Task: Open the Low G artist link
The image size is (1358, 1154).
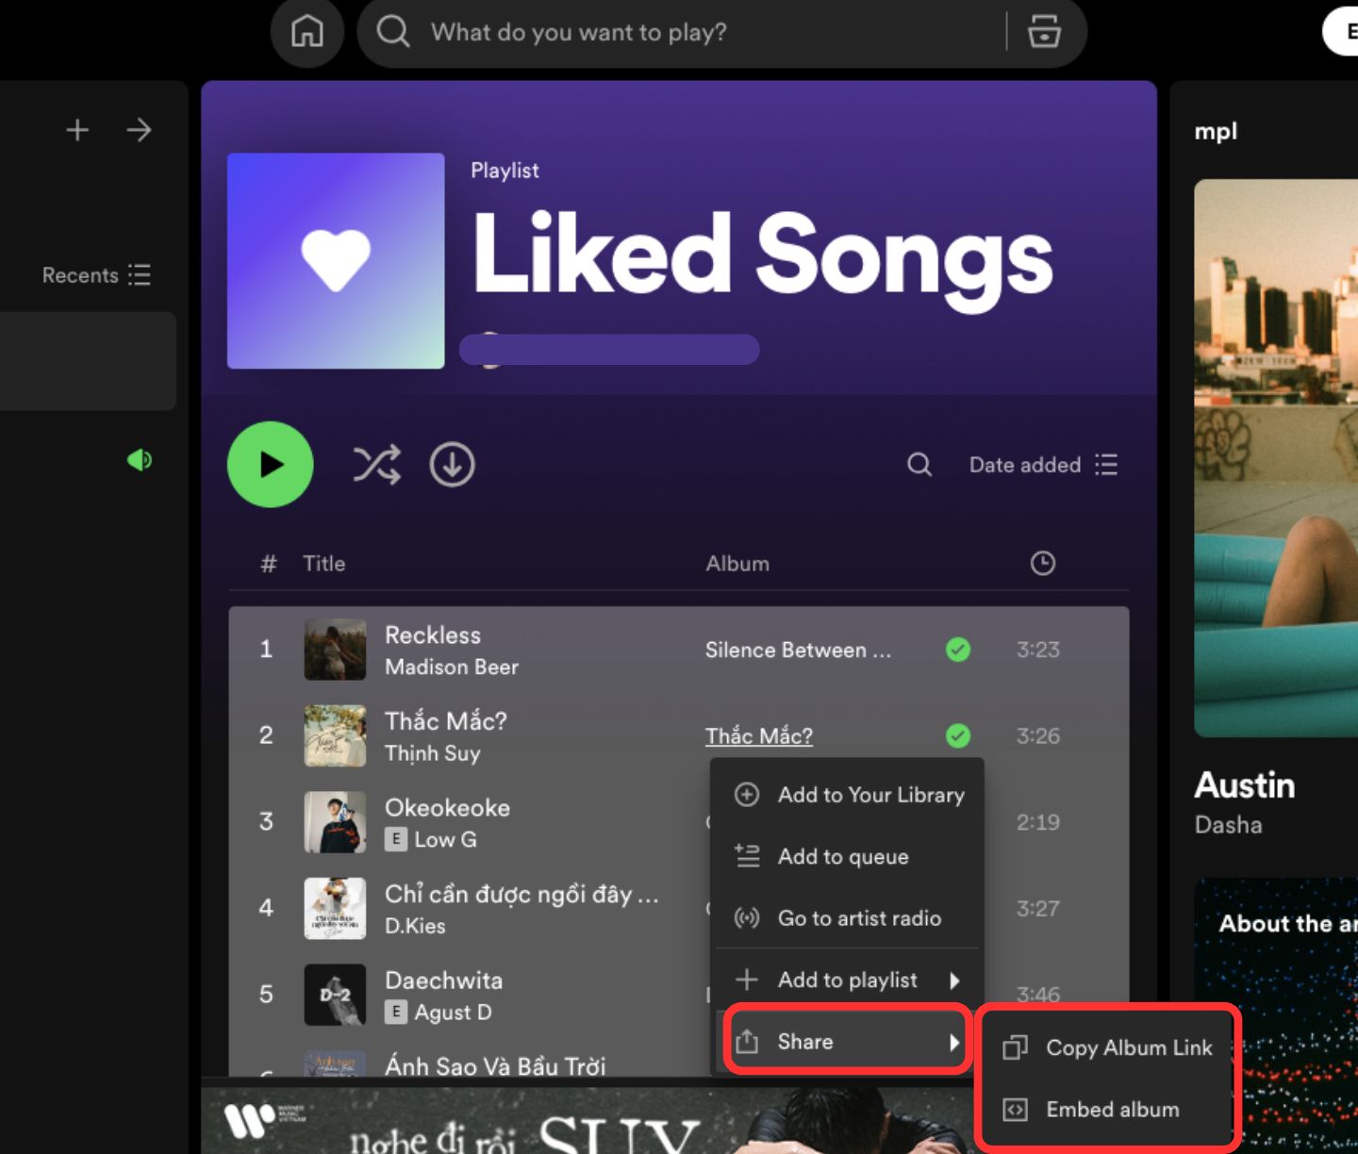Action: (445, 839)
